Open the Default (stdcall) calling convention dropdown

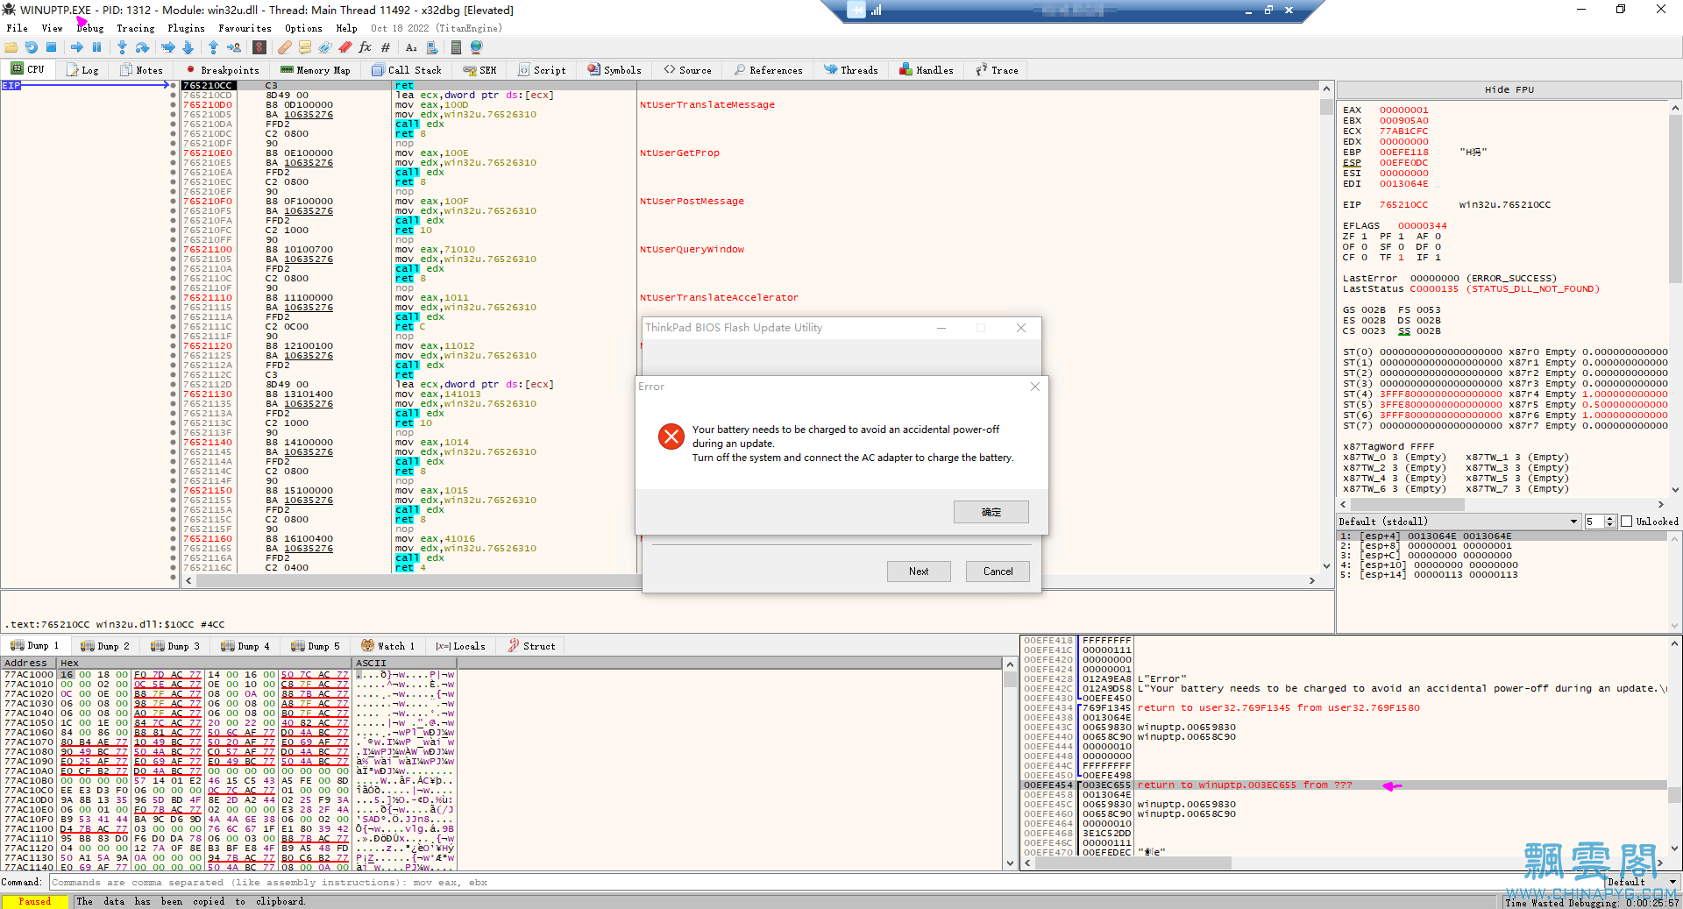1459,522
